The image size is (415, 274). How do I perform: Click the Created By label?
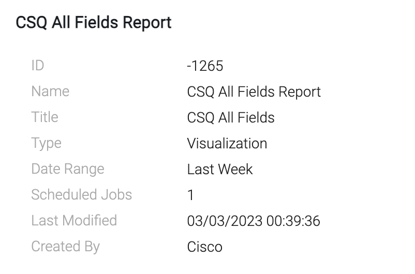(65, 247)
